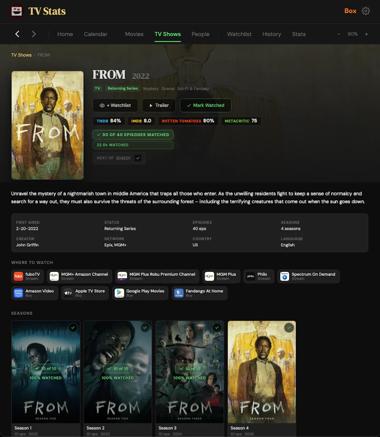
Task: Click the 4 seasons value
Action: (x=291, y=228)
